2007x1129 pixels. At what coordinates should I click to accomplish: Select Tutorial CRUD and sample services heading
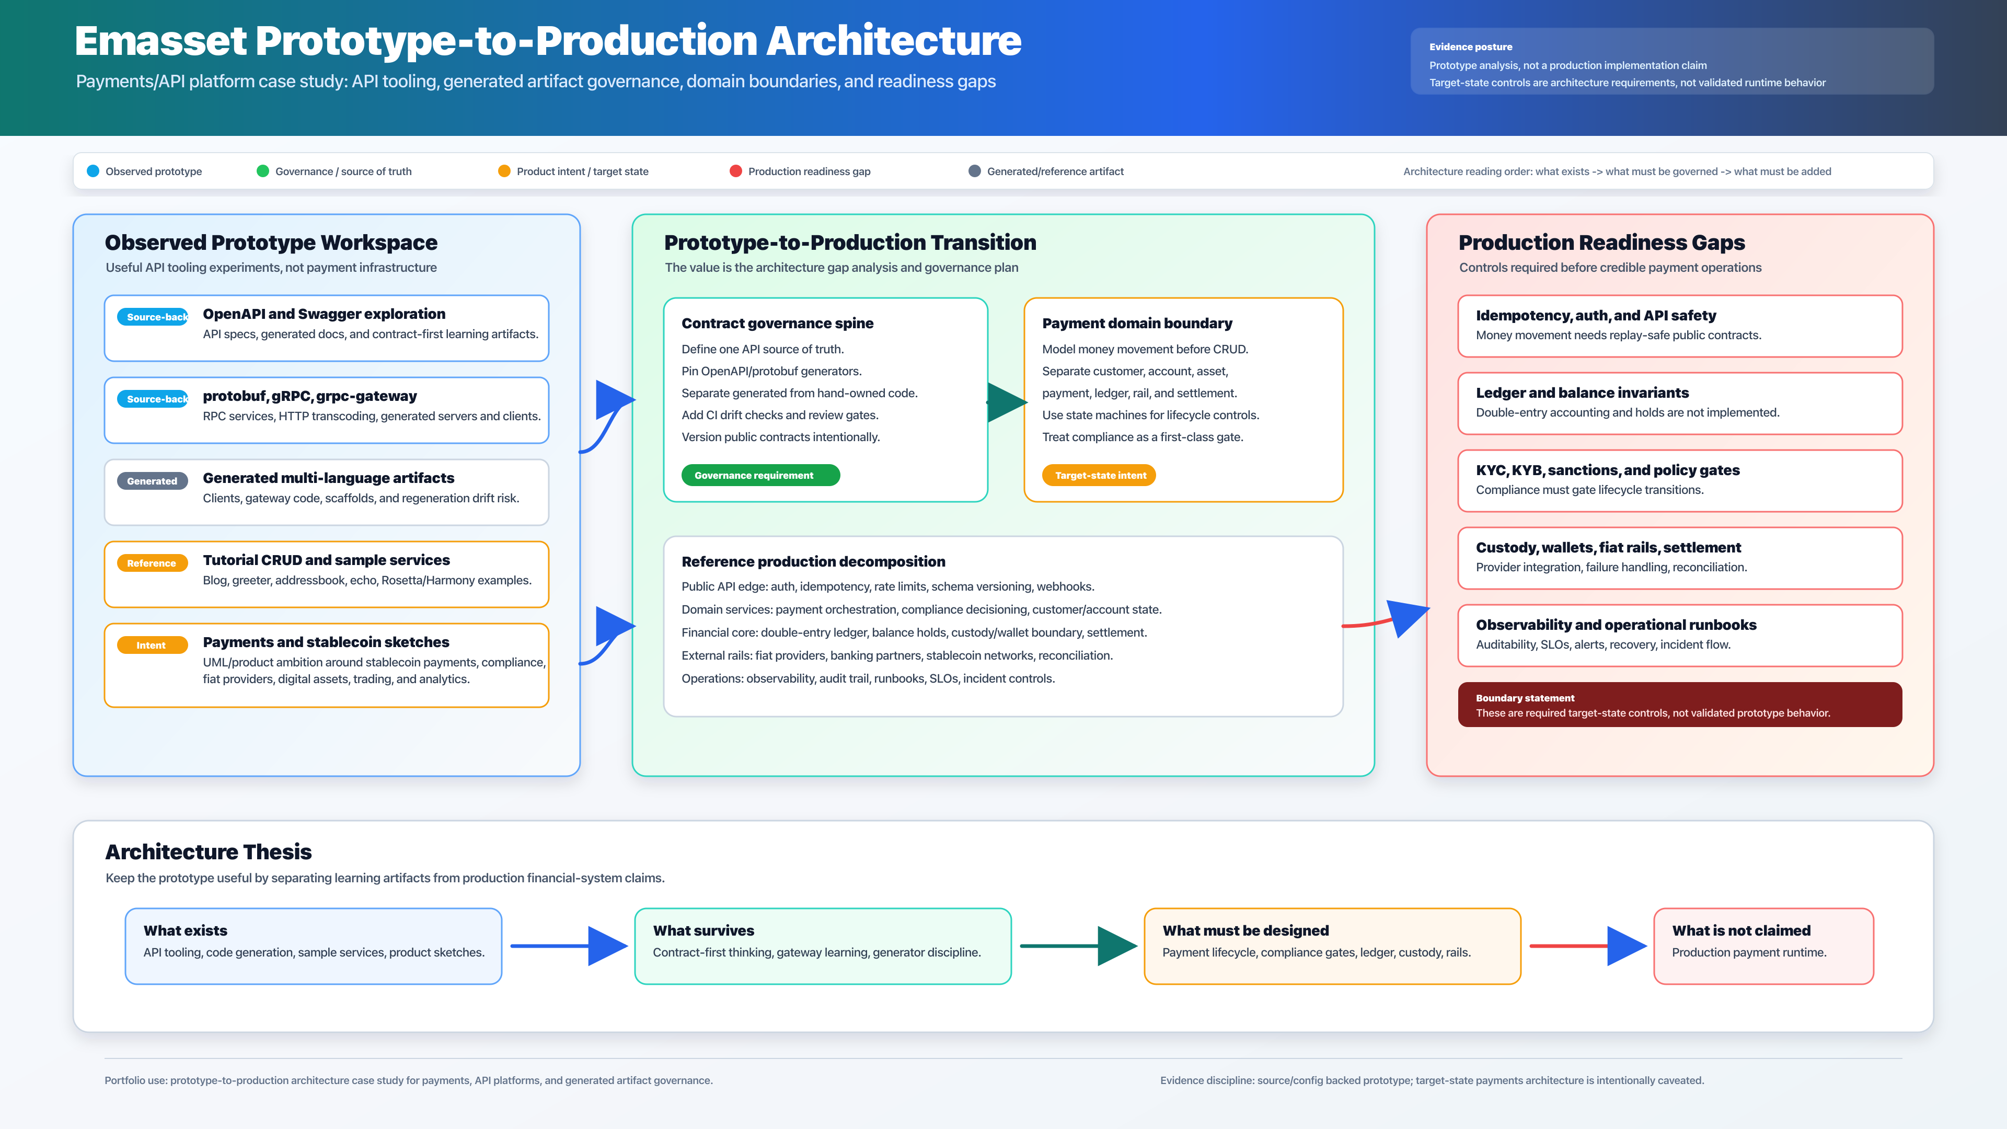(x=327, y=560)
